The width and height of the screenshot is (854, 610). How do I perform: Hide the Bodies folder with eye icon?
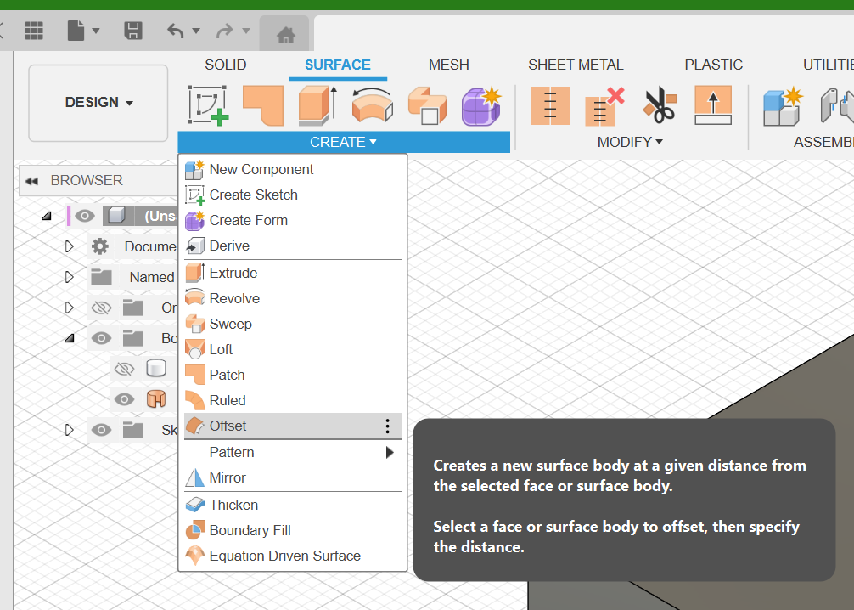click(x=101, y=338)
